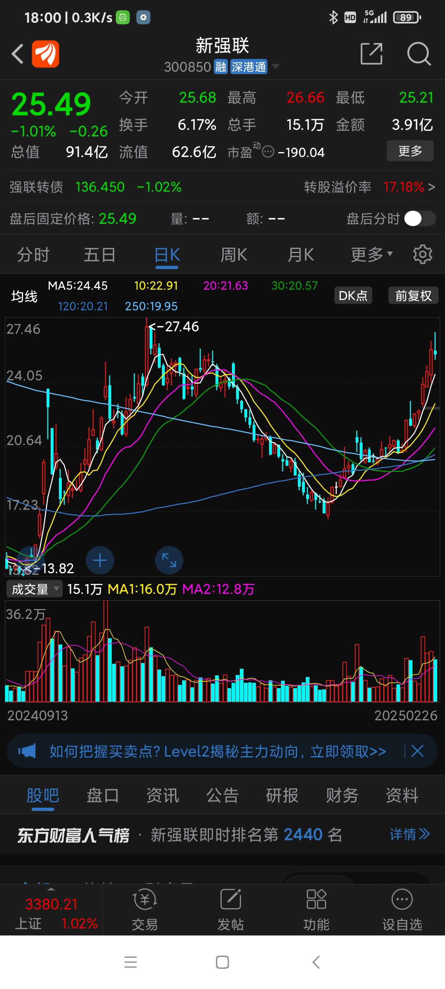Viewport: 445px width, 989px height.
Task: Open the 股吧 tab
Action: (x=43, y=795)
